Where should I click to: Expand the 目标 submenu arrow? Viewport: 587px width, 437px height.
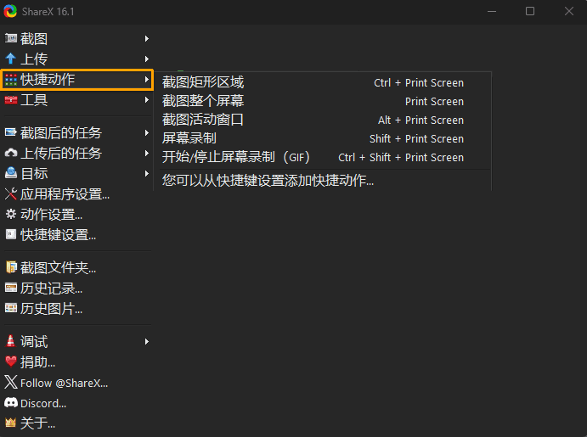(x=147, y=173)
